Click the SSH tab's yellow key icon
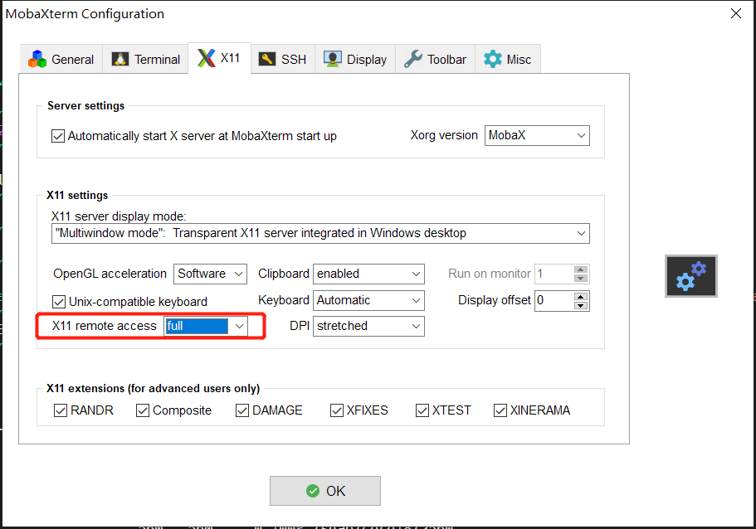 pos(267,59)
